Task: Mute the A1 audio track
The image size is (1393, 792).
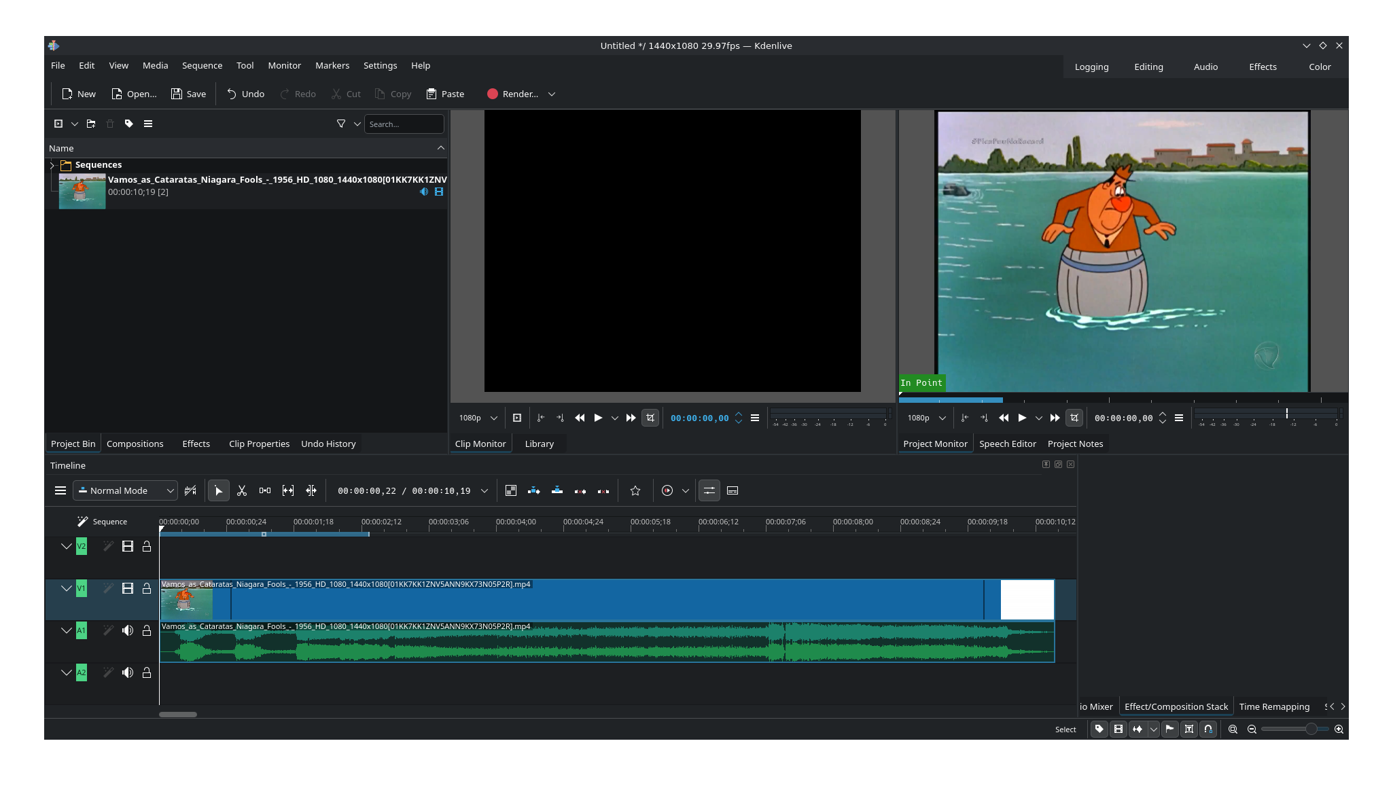Action: (128, 631)
